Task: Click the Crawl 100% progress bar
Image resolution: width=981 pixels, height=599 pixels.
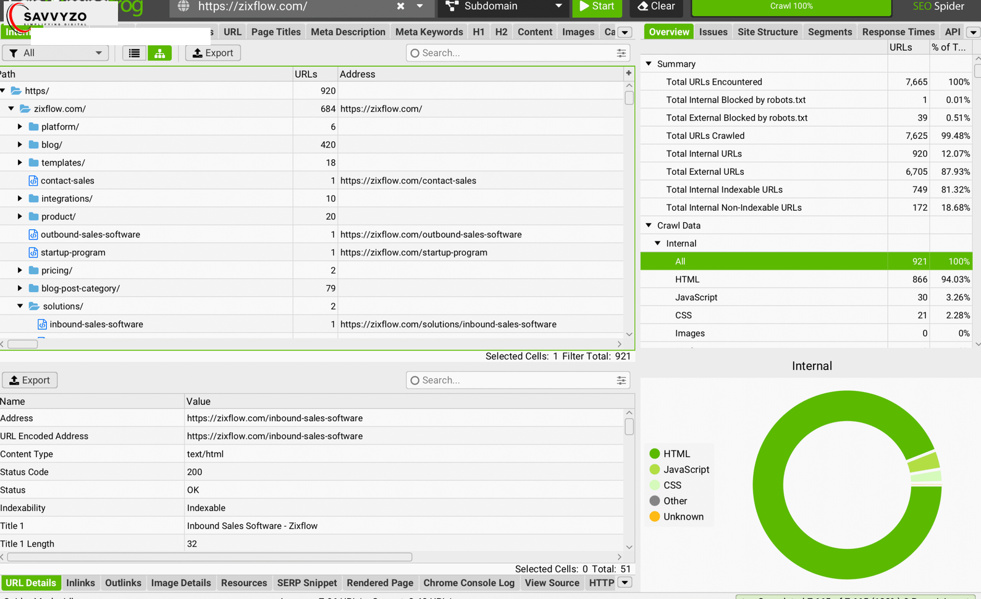Action: tap(791, 7)
